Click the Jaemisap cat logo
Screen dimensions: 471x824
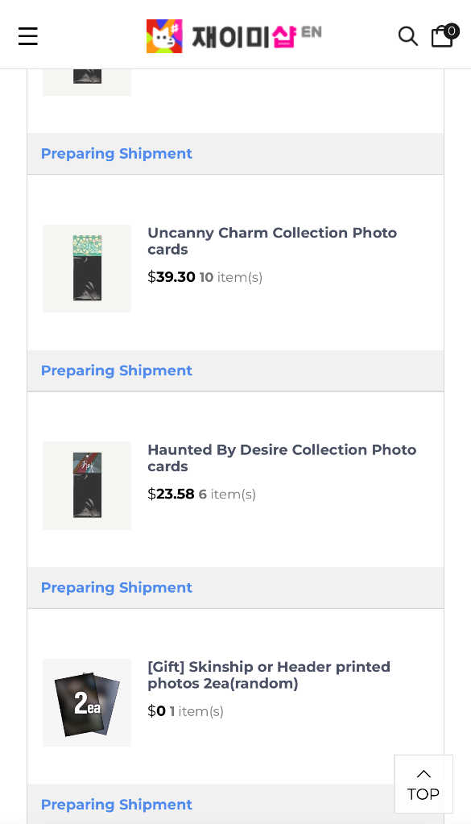164,36
